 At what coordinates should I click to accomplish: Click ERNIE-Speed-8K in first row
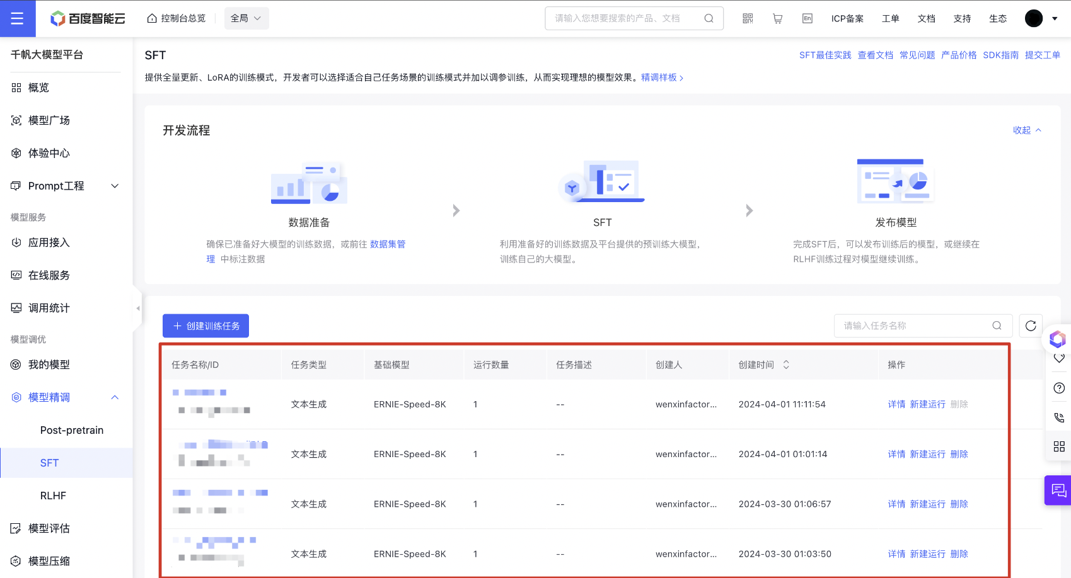tap(410, 404)
